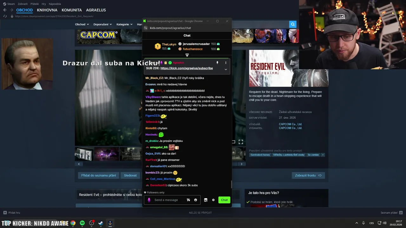This screenshot has width=406, height=228.
Task: Open network status in system tray
Action: [x=379, y=223]
